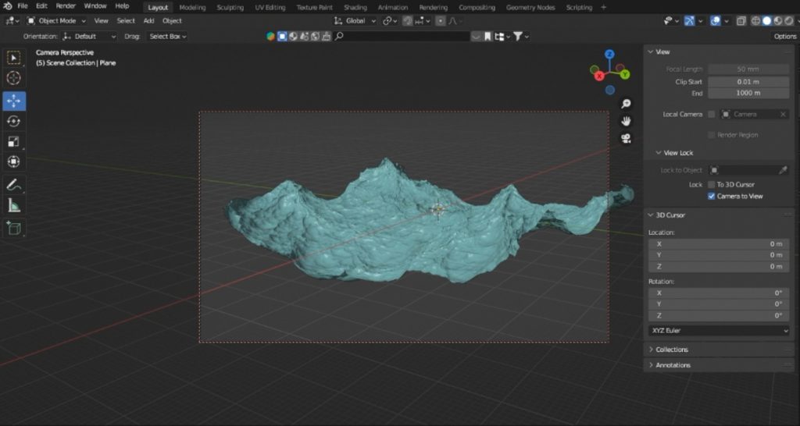Toggle the Local Camera checkbox
This screenshot has width=800, height=426.
point(711,114)
